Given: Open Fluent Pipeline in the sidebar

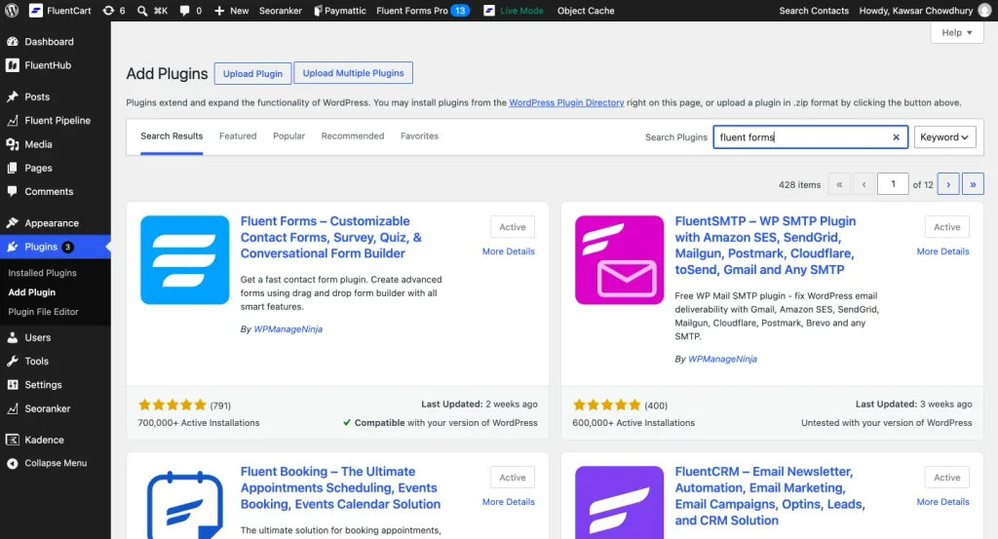Looking at the screenshot, I should tap(56, 120).
